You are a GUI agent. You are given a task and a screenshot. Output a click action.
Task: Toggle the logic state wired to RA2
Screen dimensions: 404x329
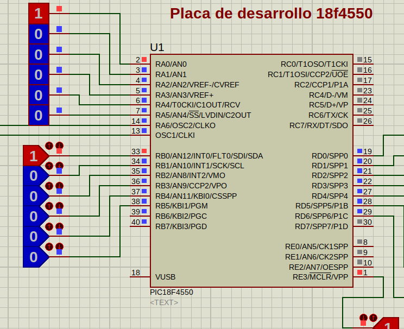[x=39, y=54]
